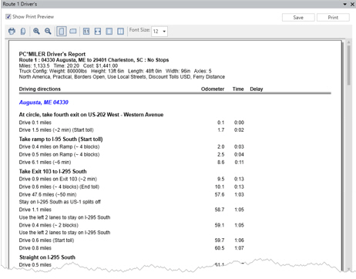Zoom in on the print preview
356x279 pixels.
pyautogui.click(x=36, y=32)
